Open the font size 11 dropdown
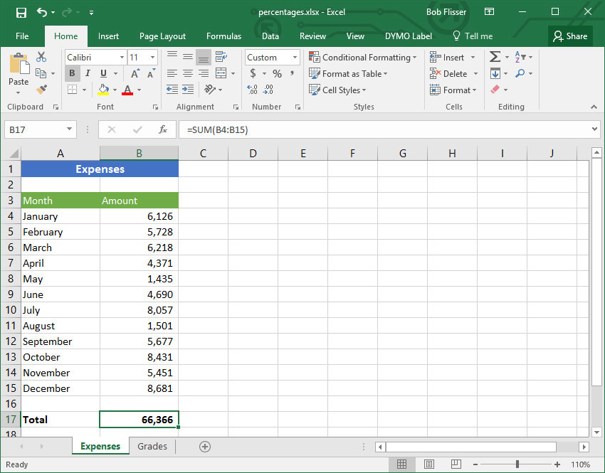 pos(153,58)
